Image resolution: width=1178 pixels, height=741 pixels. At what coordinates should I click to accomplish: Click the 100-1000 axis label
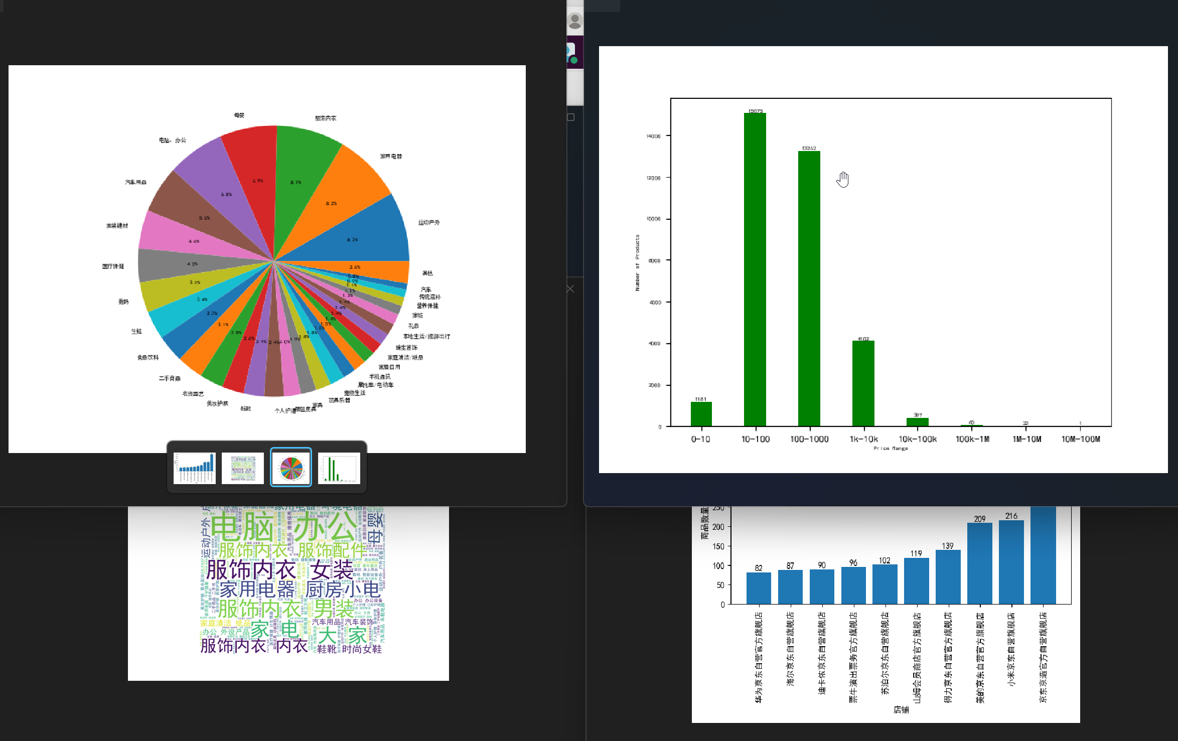coord(809,439)
